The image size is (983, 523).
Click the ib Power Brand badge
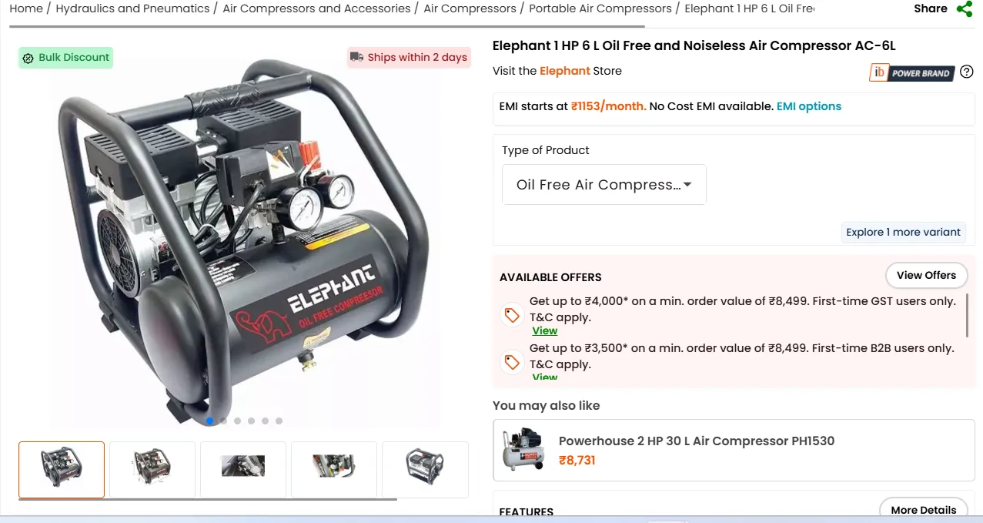coord(912,73)
